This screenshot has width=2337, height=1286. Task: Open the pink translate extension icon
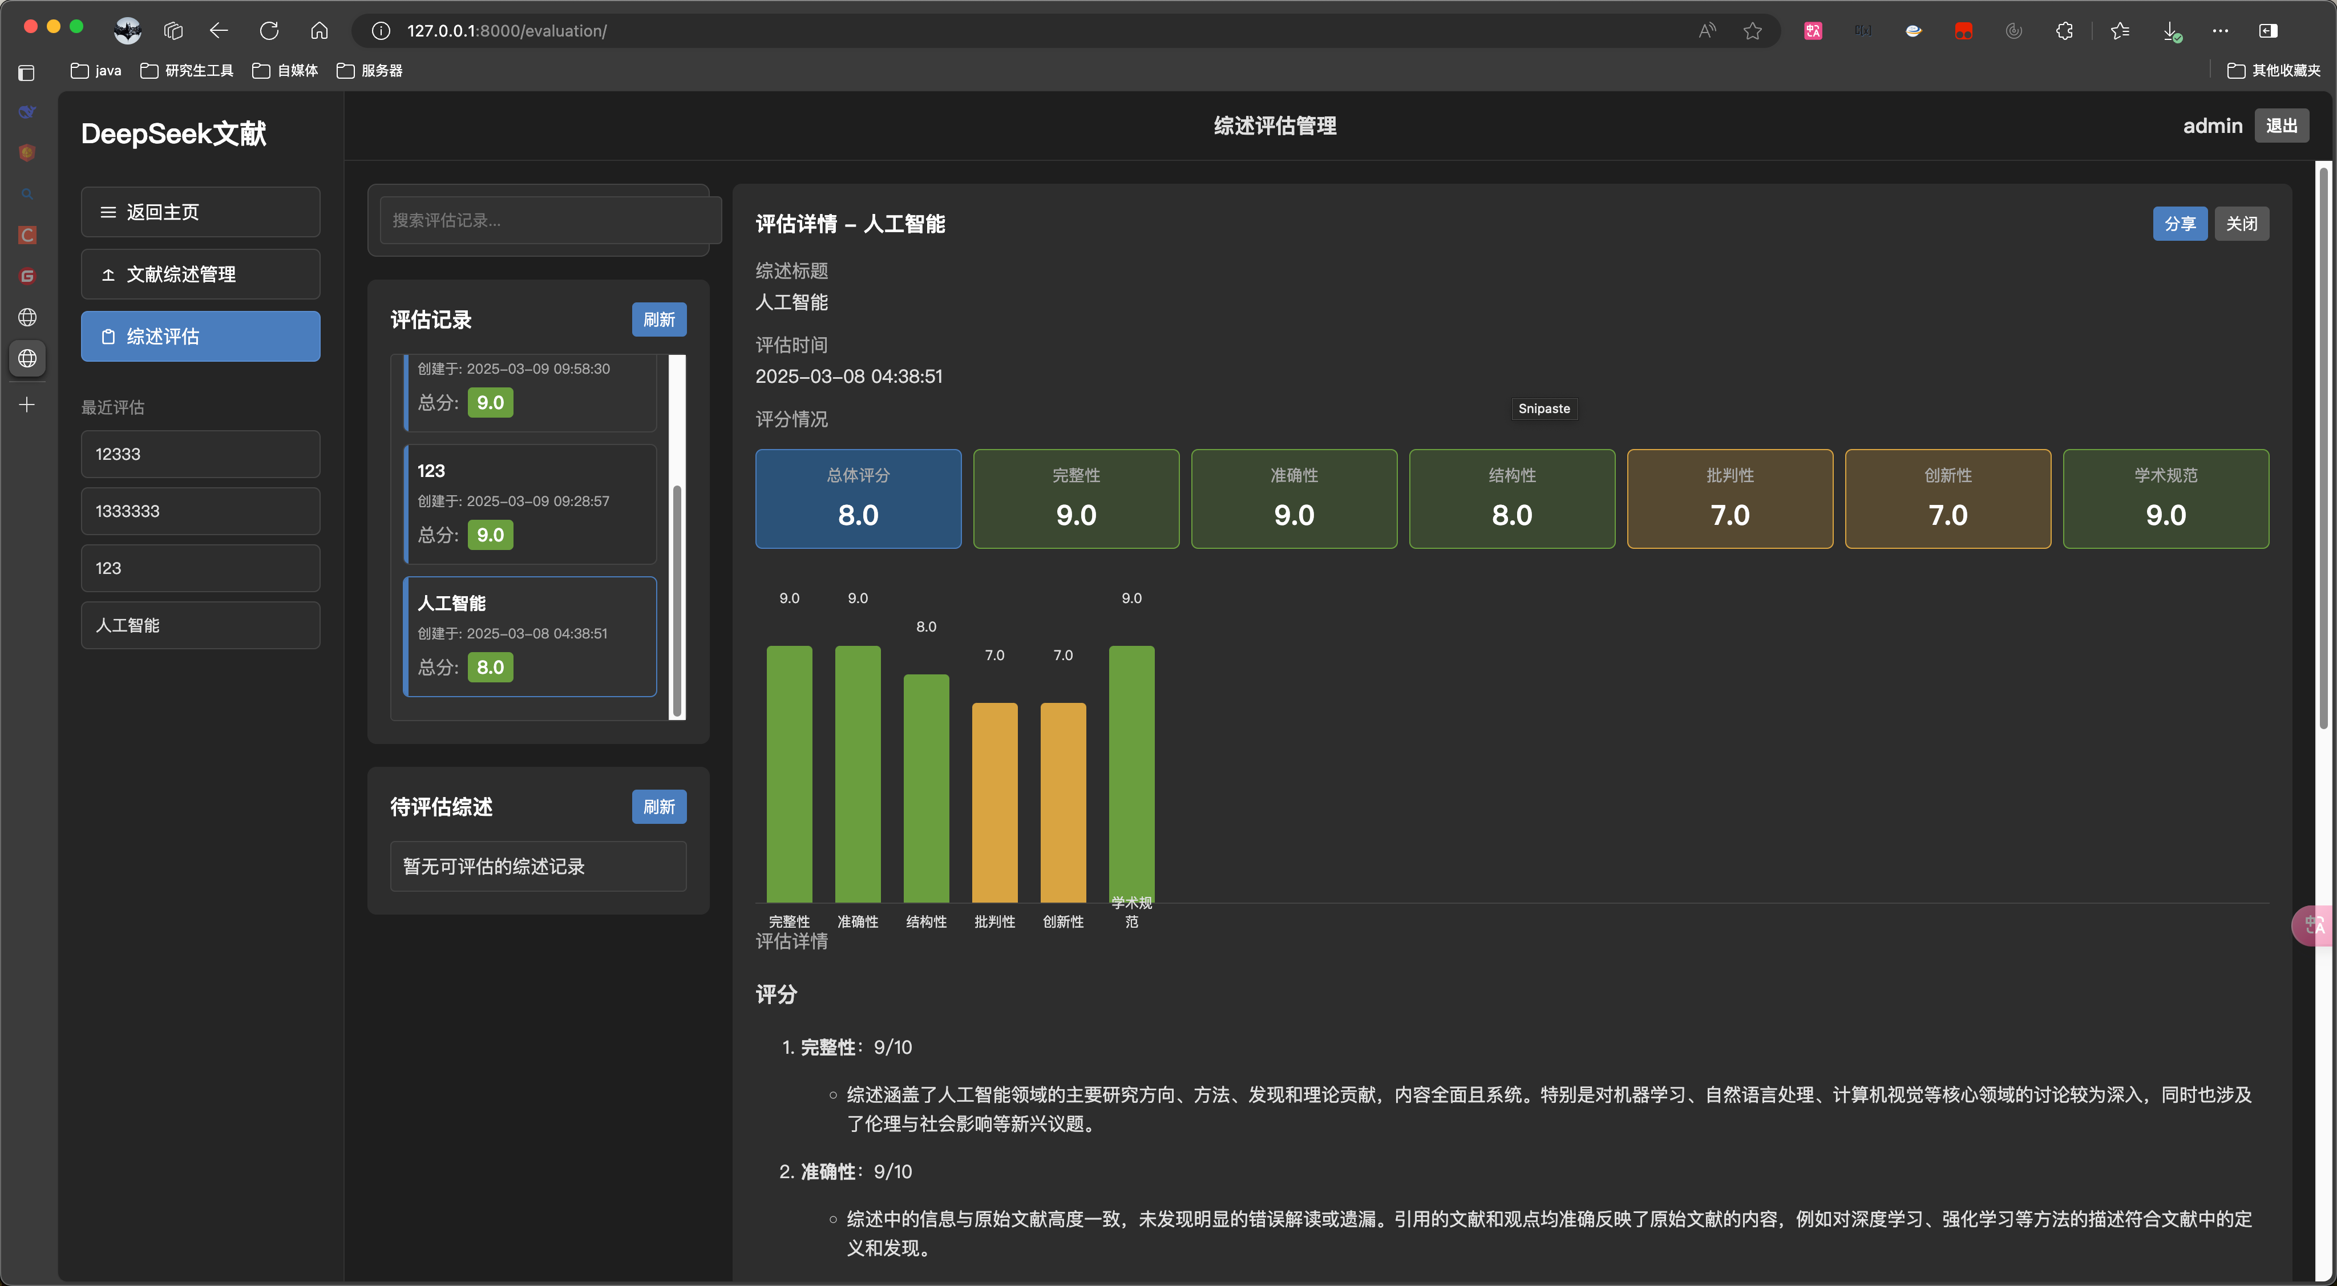(1813, 31)
